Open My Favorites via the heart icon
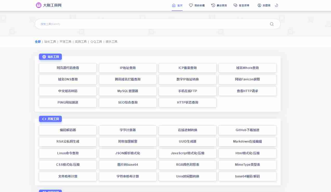 point(191,5)
